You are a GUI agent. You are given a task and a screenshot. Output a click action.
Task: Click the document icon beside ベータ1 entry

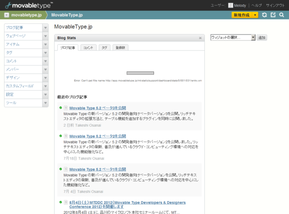pos(66,169)
